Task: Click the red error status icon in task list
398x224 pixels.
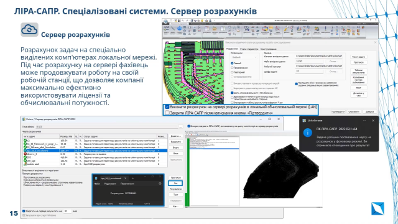Action: 25,154
